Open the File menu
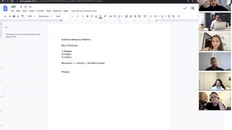The height and width of the screenshot is (130, 232). tap(12, 11)
